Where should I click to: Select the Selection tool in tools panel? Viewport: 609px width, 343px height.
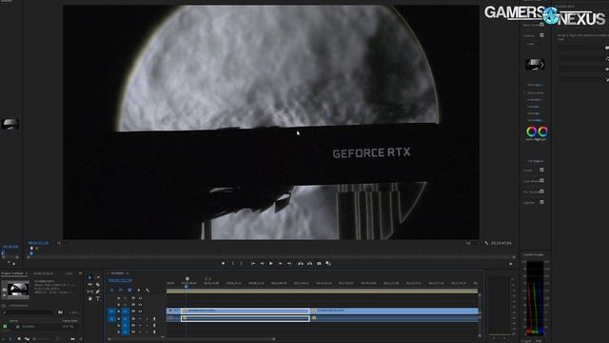point(90,277)
